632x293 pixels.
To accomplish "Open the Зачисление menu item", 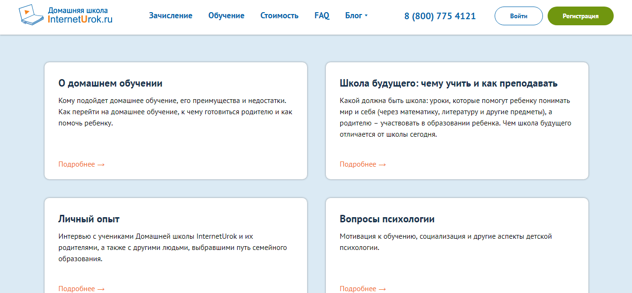I will [x=170, y=15].
